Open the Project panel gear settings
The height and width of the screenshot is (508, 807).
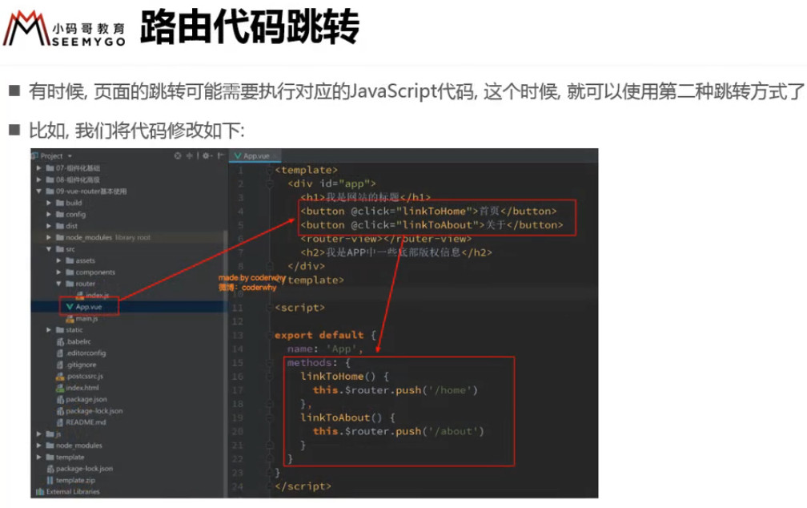click(x=207, y=155)
